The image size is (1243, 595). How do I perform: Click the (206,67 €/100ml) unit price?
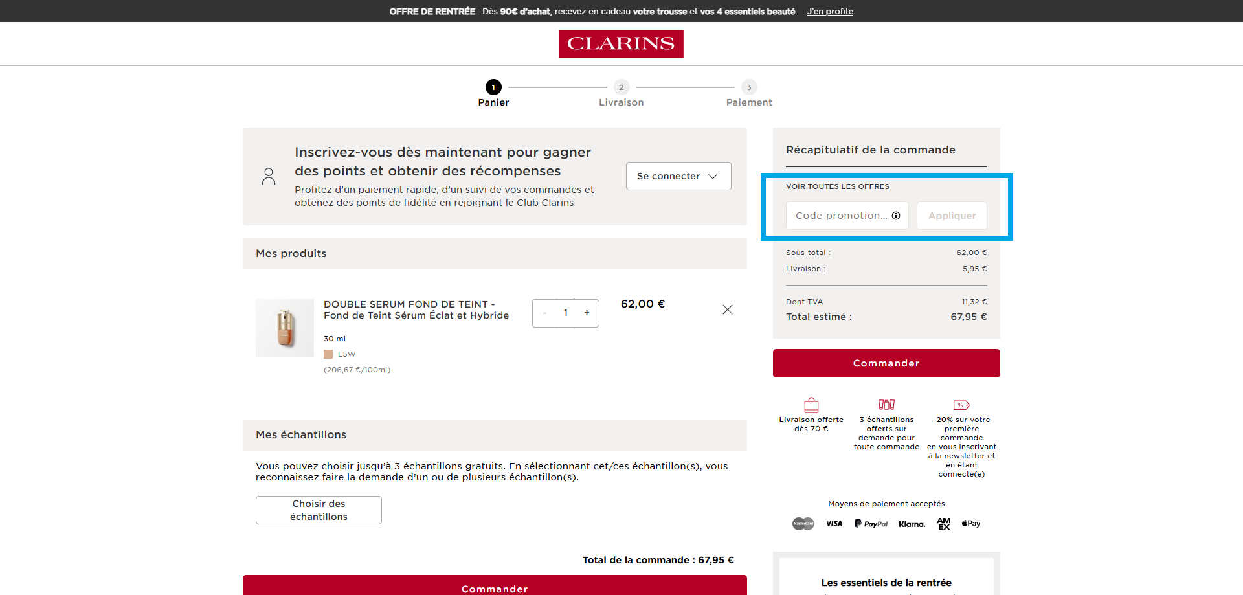click(357, 370)
